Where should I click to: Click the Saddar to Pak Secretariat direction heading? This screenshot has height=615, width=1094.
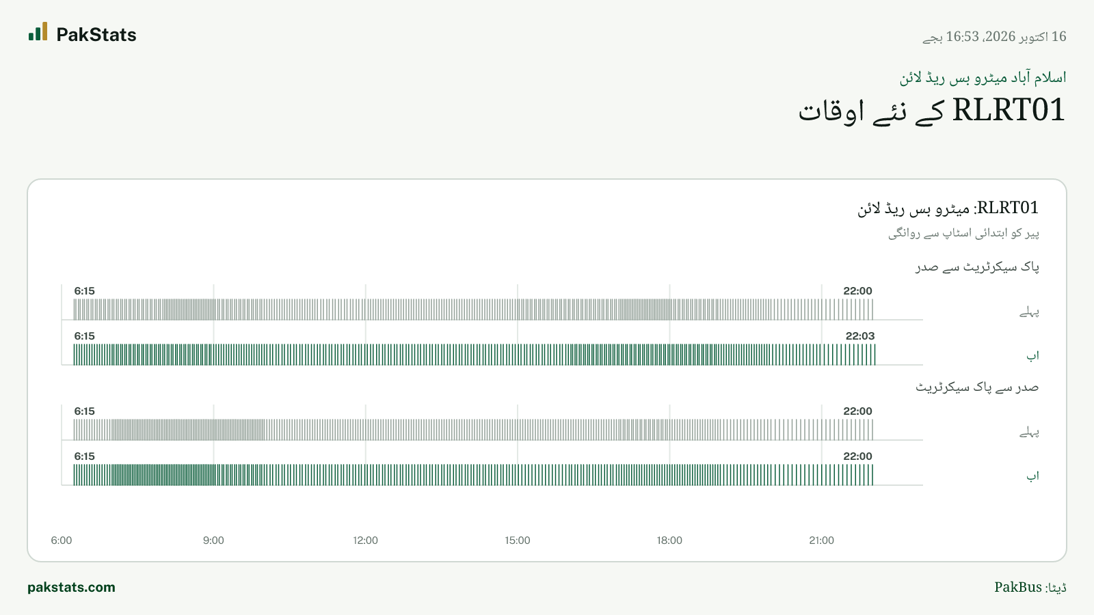tap(977, 387)
